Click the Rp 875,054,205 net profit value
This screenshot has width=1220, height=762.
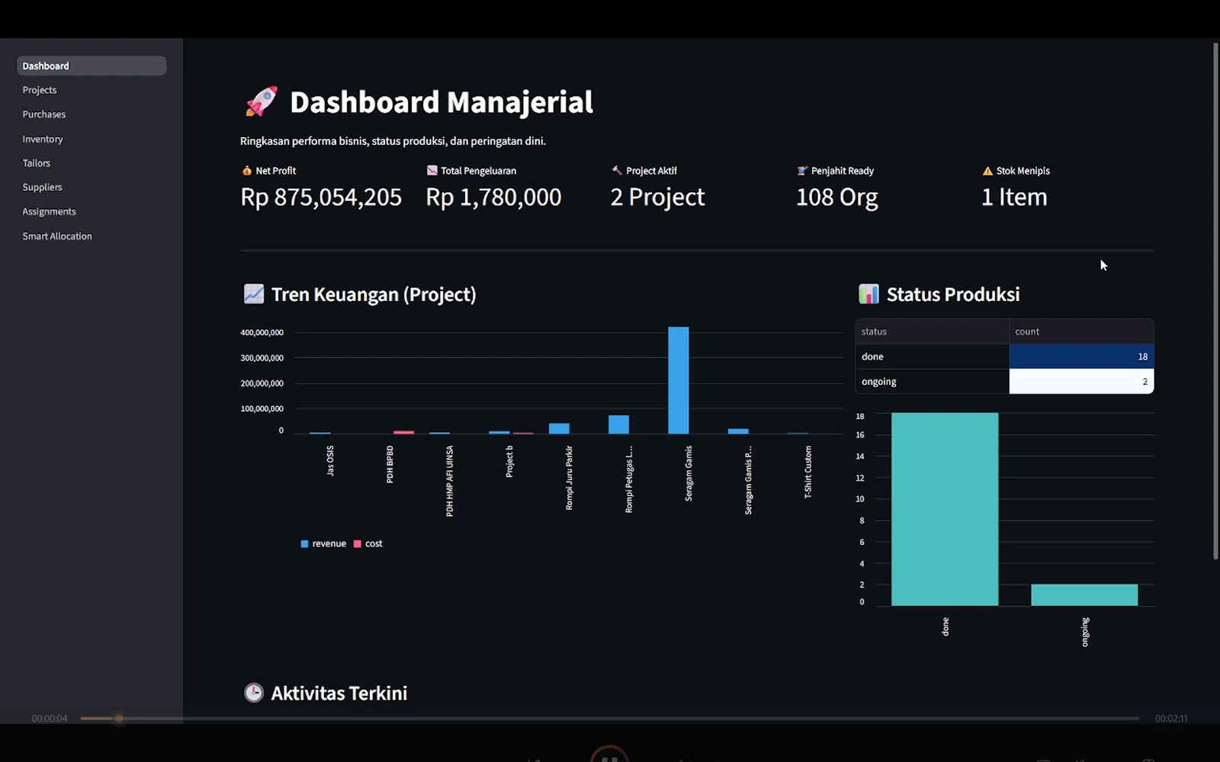click(x=321, y=197)
